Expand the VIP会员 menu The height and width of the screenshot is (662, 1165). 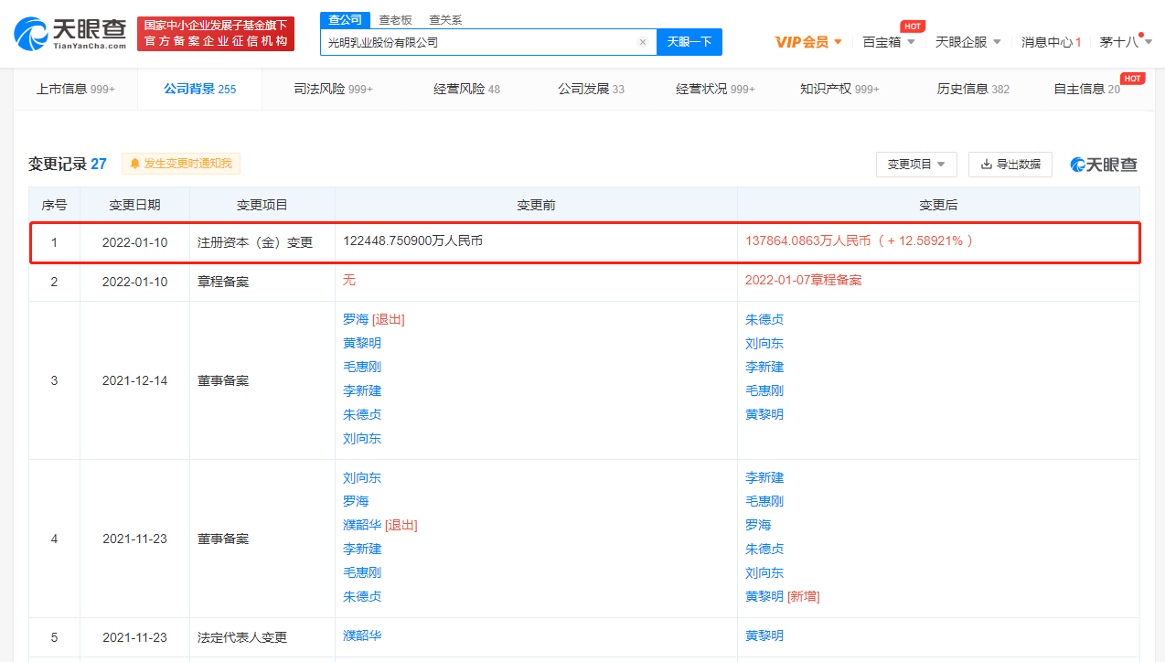coord(808,42)
